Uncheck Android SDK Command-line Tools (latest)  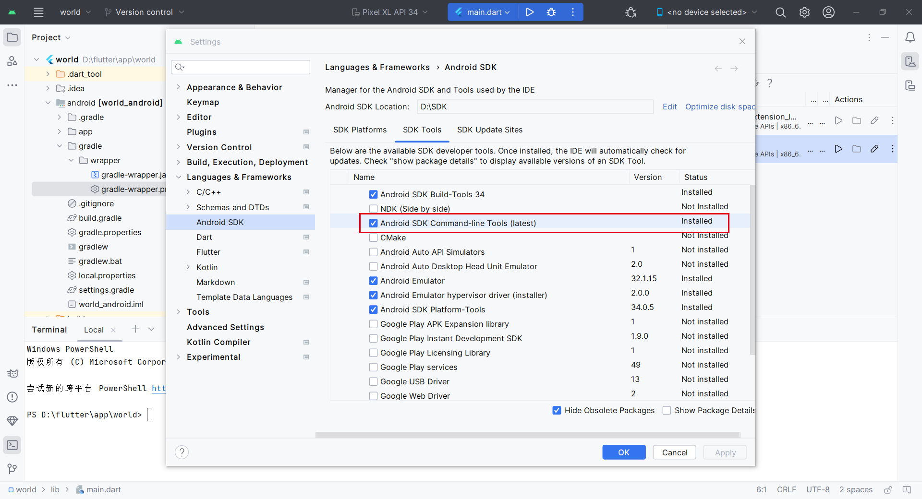[x=373, y=223]
